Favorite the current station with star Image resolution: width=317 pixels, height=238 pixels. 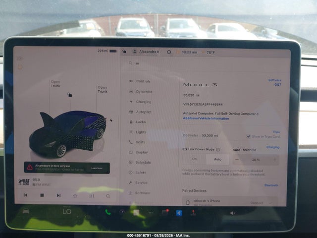coord(75,196)
